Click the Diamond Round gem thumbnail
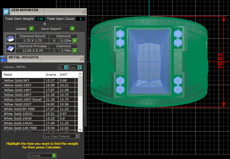Viewport: 230px width, 159px height. pyautogui.click(x=11, y=38)
